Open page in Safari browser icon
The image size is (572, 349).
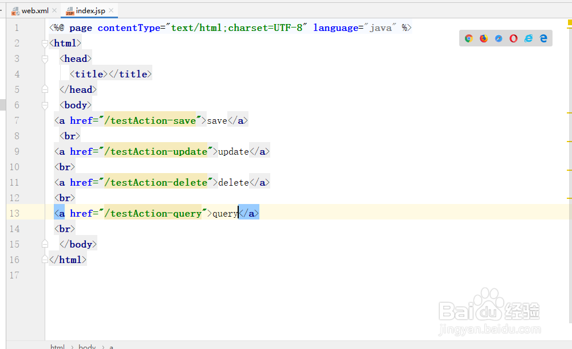pyautogui.click(x=499, y=38)
